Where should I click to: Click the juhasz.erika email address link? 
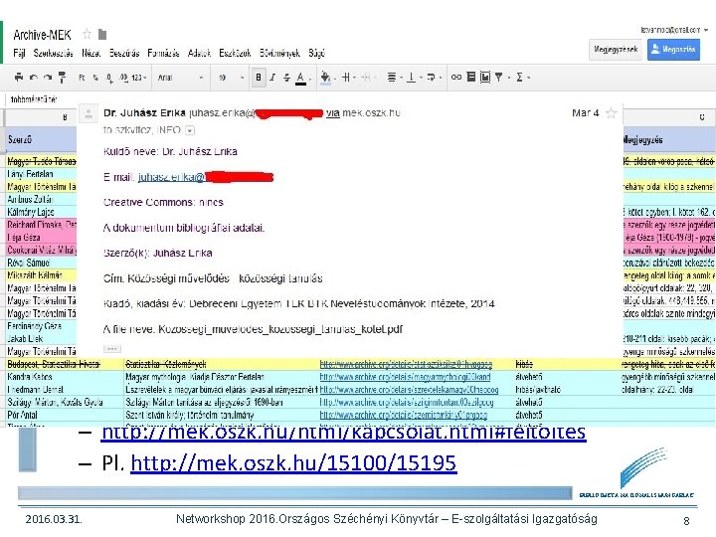coord(171,177)
